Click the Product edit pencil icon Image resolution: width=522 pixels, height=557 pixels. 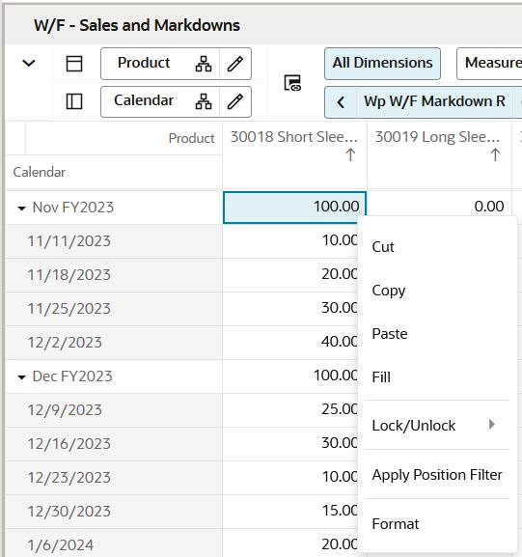tap(235, 64)
